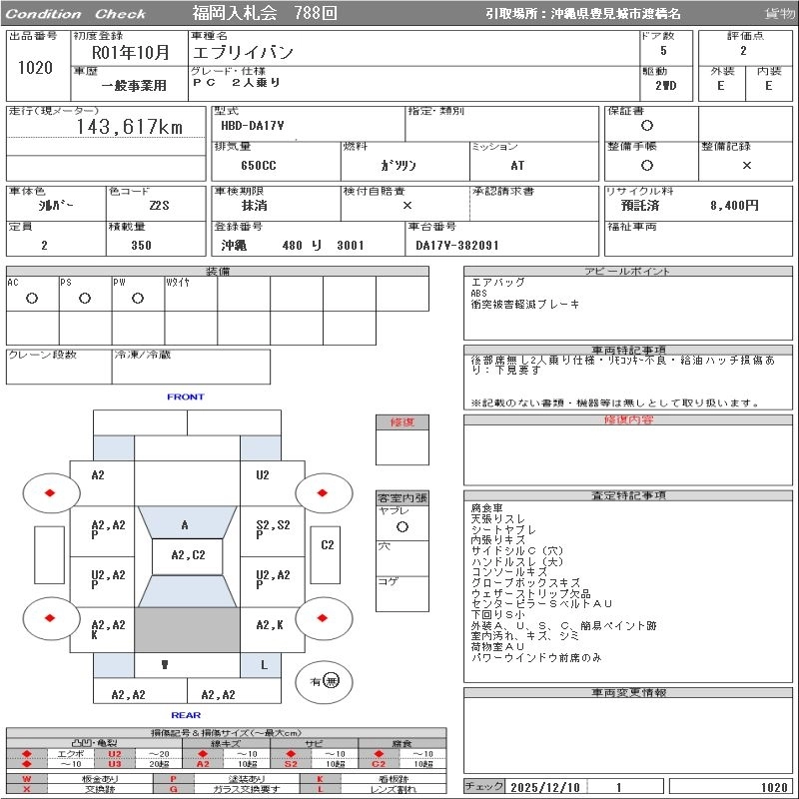This screenshot has height=799, width=799.
Task: Click the transmission value AT
Action: (x=517, y=165)
